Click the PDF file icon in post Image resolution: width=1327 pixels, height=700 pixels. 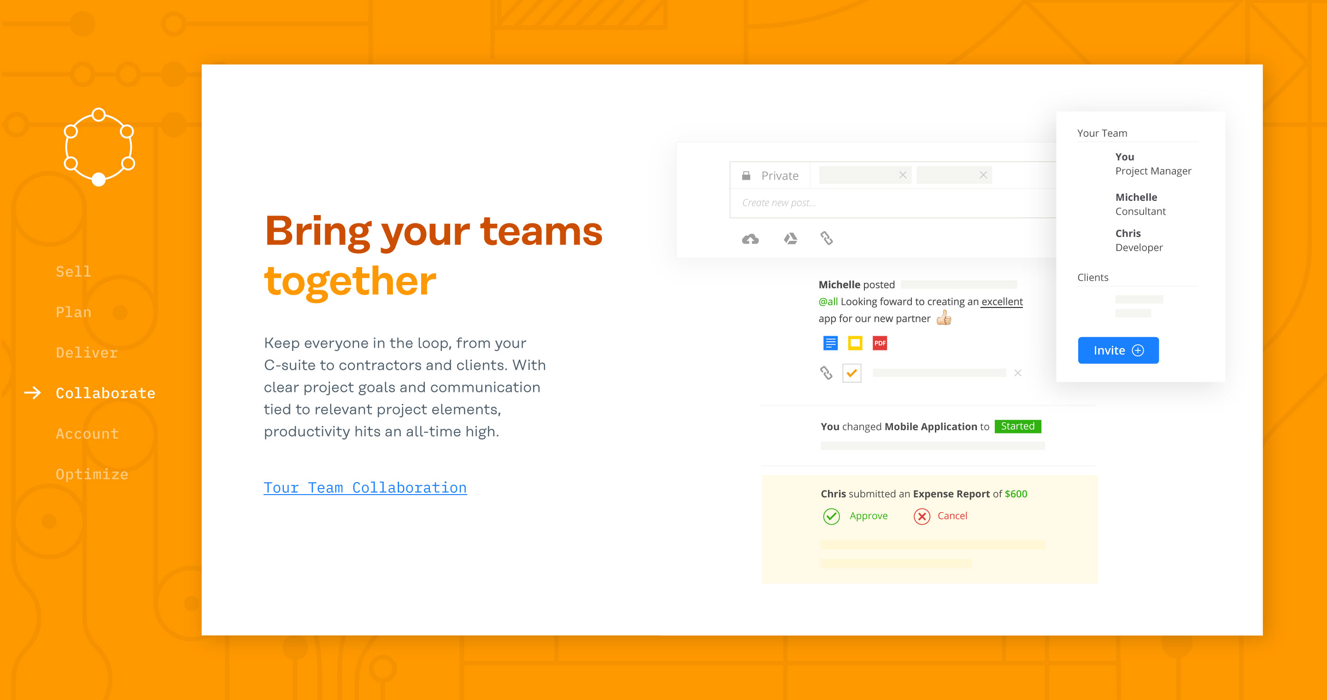coord(880,343)
